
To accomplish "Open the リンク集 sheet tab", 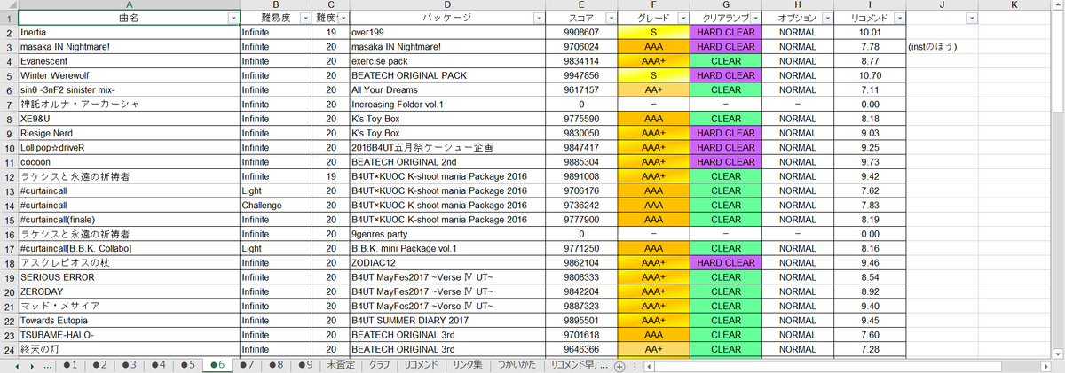I will point(467,365).
